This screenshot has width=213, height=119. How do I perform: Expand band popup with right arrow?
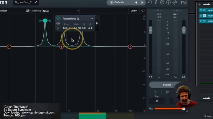97,23
